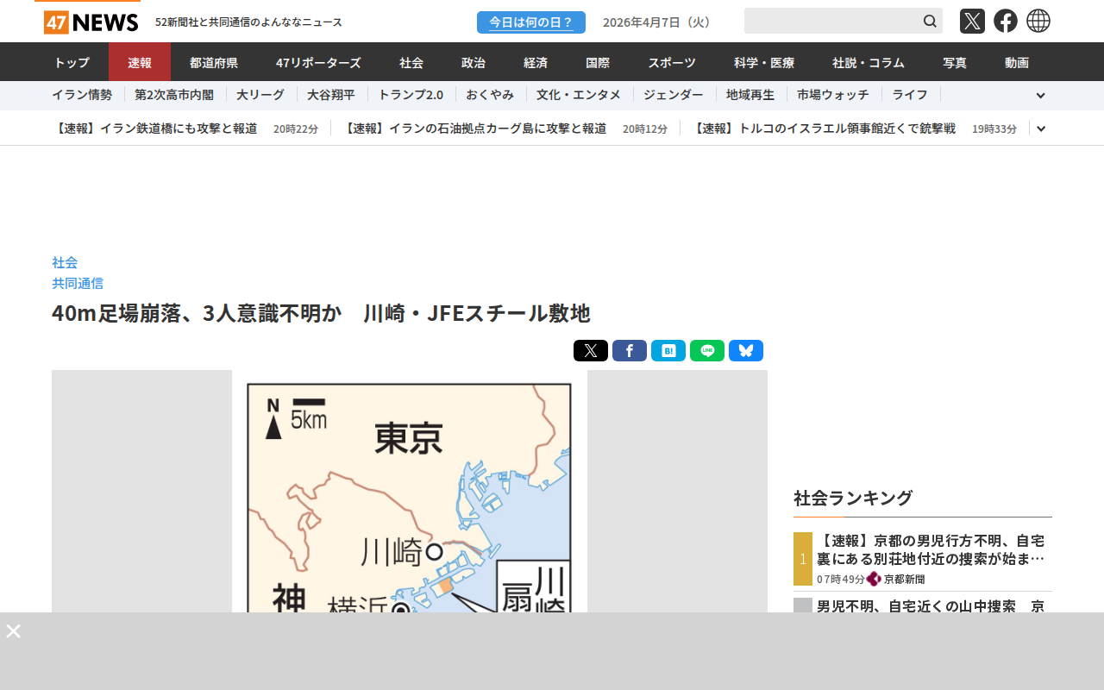
Task: Switch to the 政治 tab
Action: click(474, 62)
